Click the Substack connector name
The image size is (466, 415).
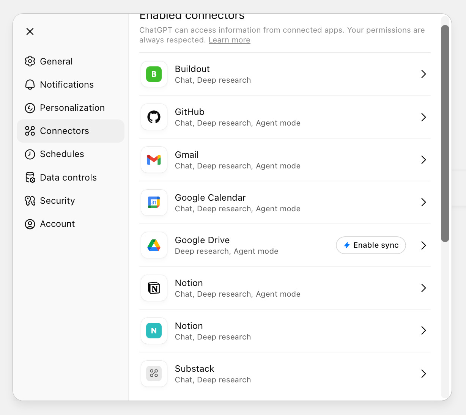pos(194,369)
